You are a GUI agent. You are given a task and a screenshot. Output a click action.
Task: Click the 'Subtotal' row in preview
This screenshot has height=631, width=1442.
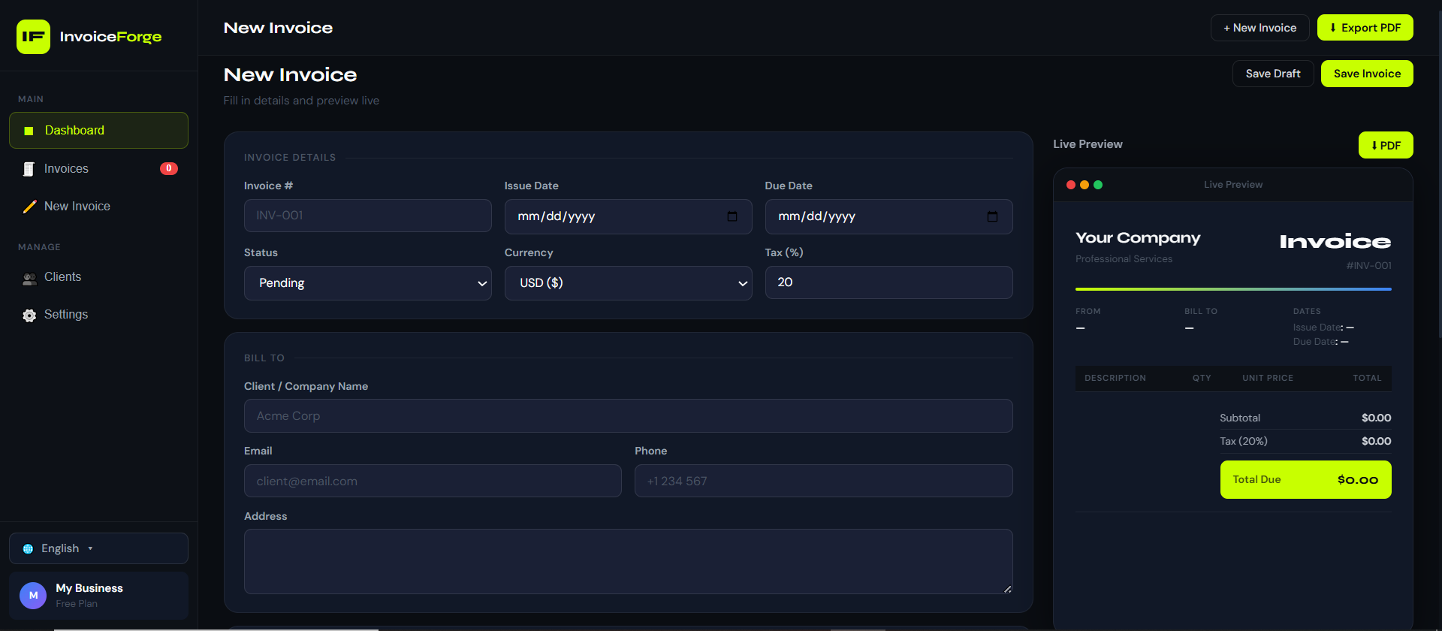(1306, 418)
